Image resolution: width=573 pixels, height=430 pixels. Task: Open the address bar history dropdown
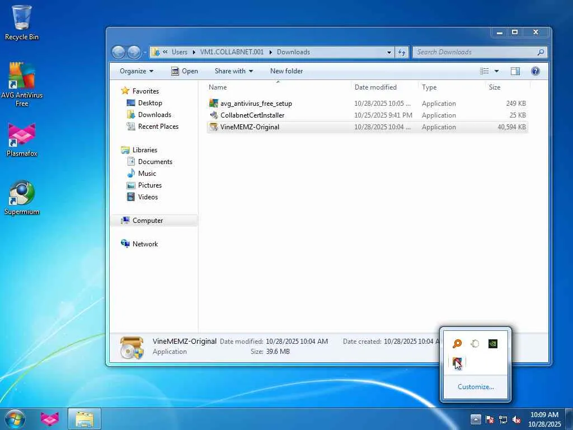tap(389, 52)
